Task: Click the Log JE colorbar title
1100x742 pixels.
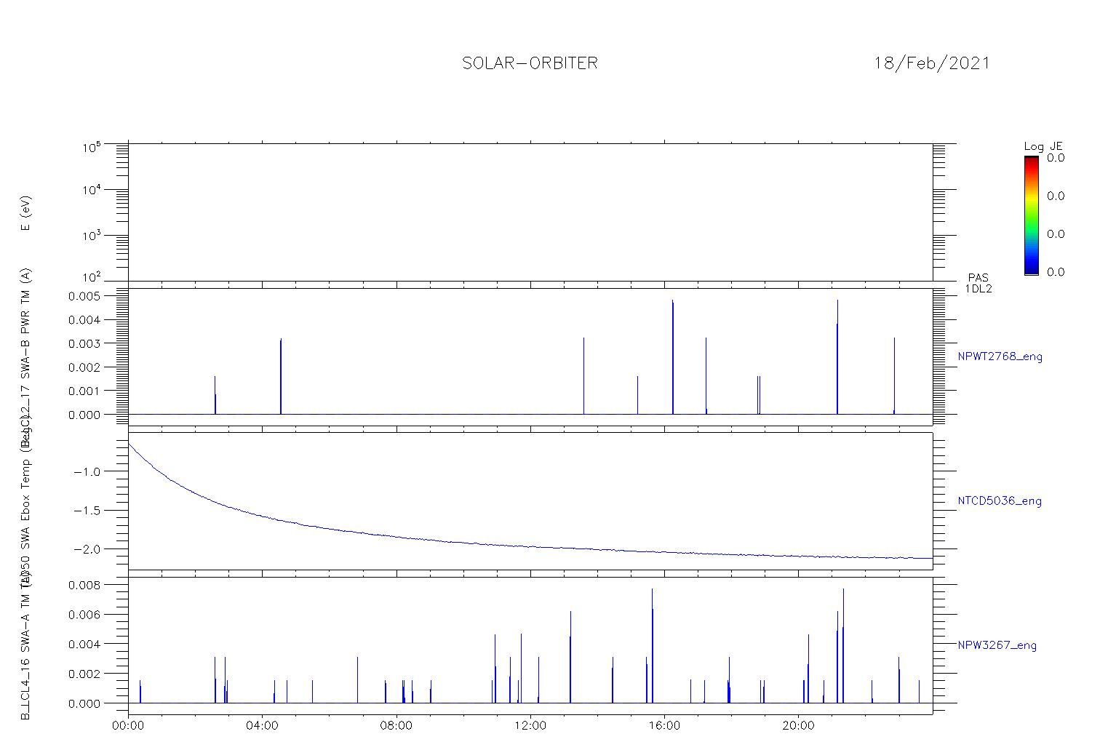Action: (x=1043, y=146)
